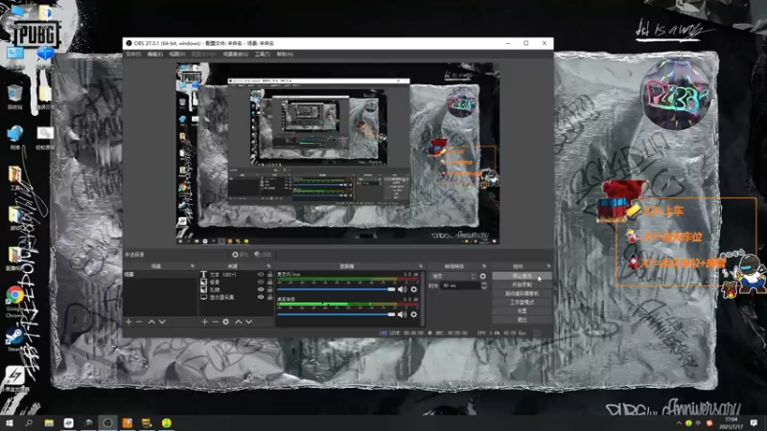
Task: Click the OBS preview canvas
Action: click(337, 153)
